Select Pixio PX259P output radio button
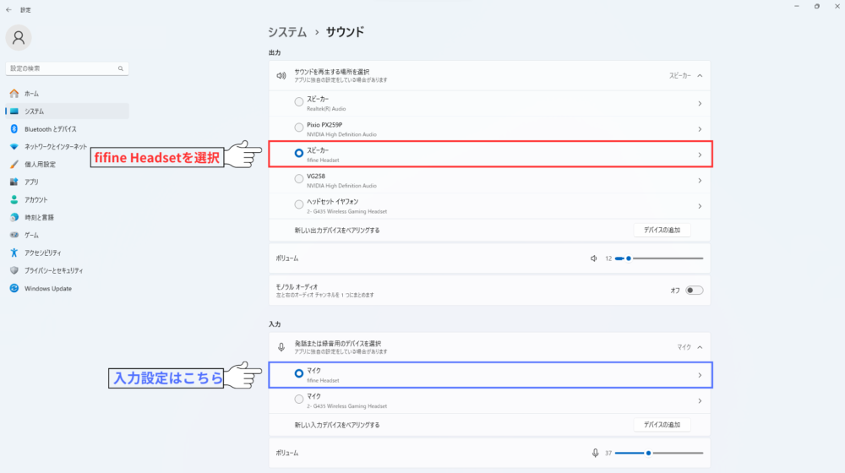This screenshot has height=473, width=845. (x=298, y=128)
